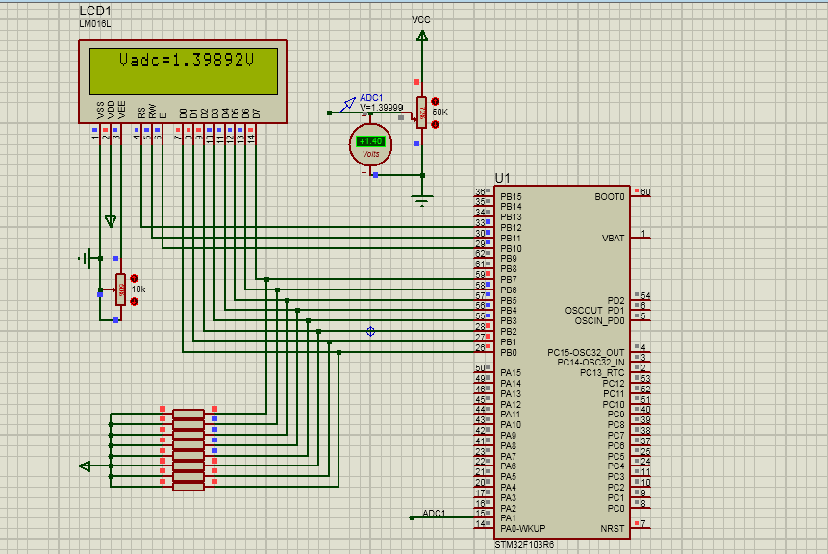The image size is (828, 554).
Task: Click the PA1 pin label on U1
Action: pyautogui.click(x=508, y=518)
